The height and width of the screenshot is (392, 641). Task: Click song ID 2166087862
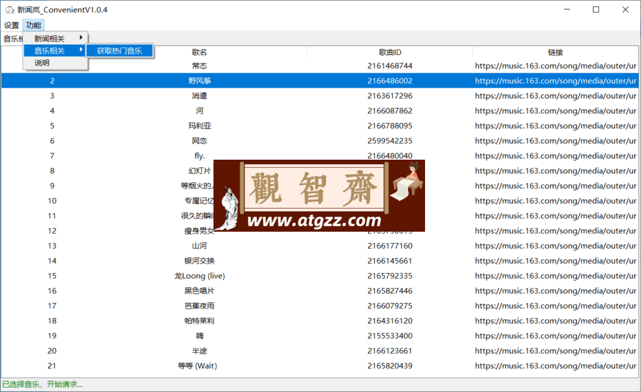coord(390,111)
